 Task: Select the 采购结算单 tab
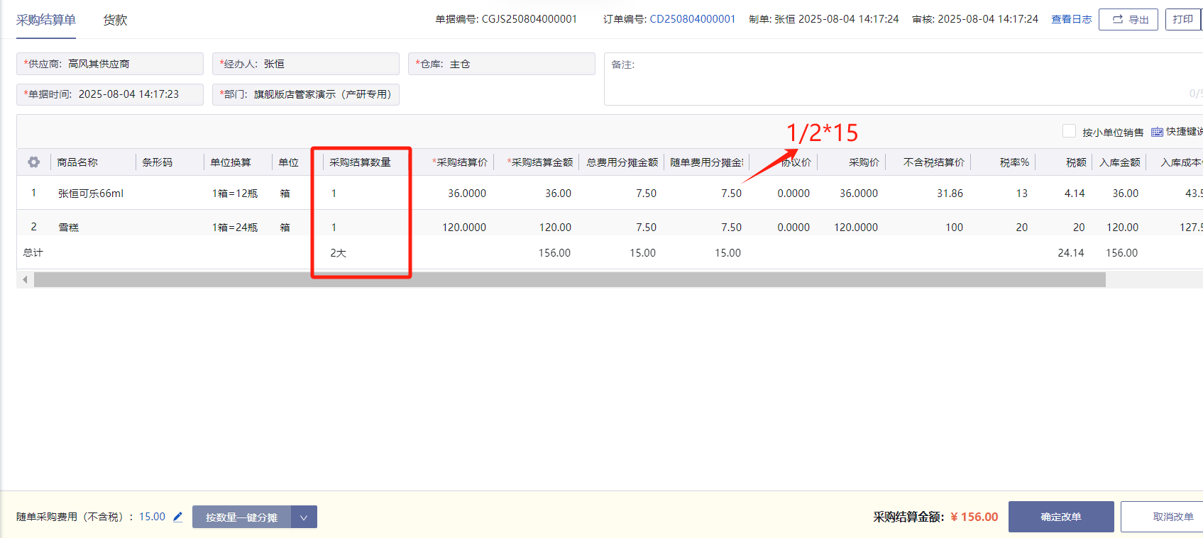pos(46,20)
